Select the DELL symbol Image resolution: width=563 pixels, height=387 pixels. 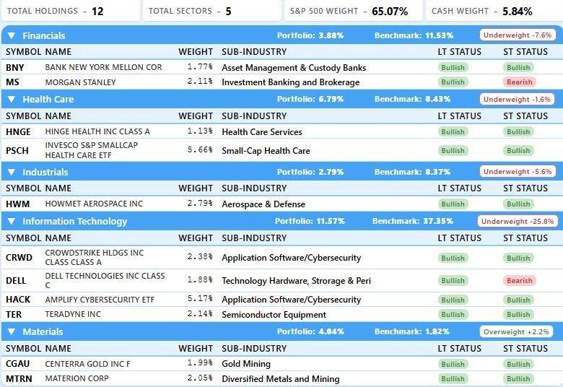16,281
